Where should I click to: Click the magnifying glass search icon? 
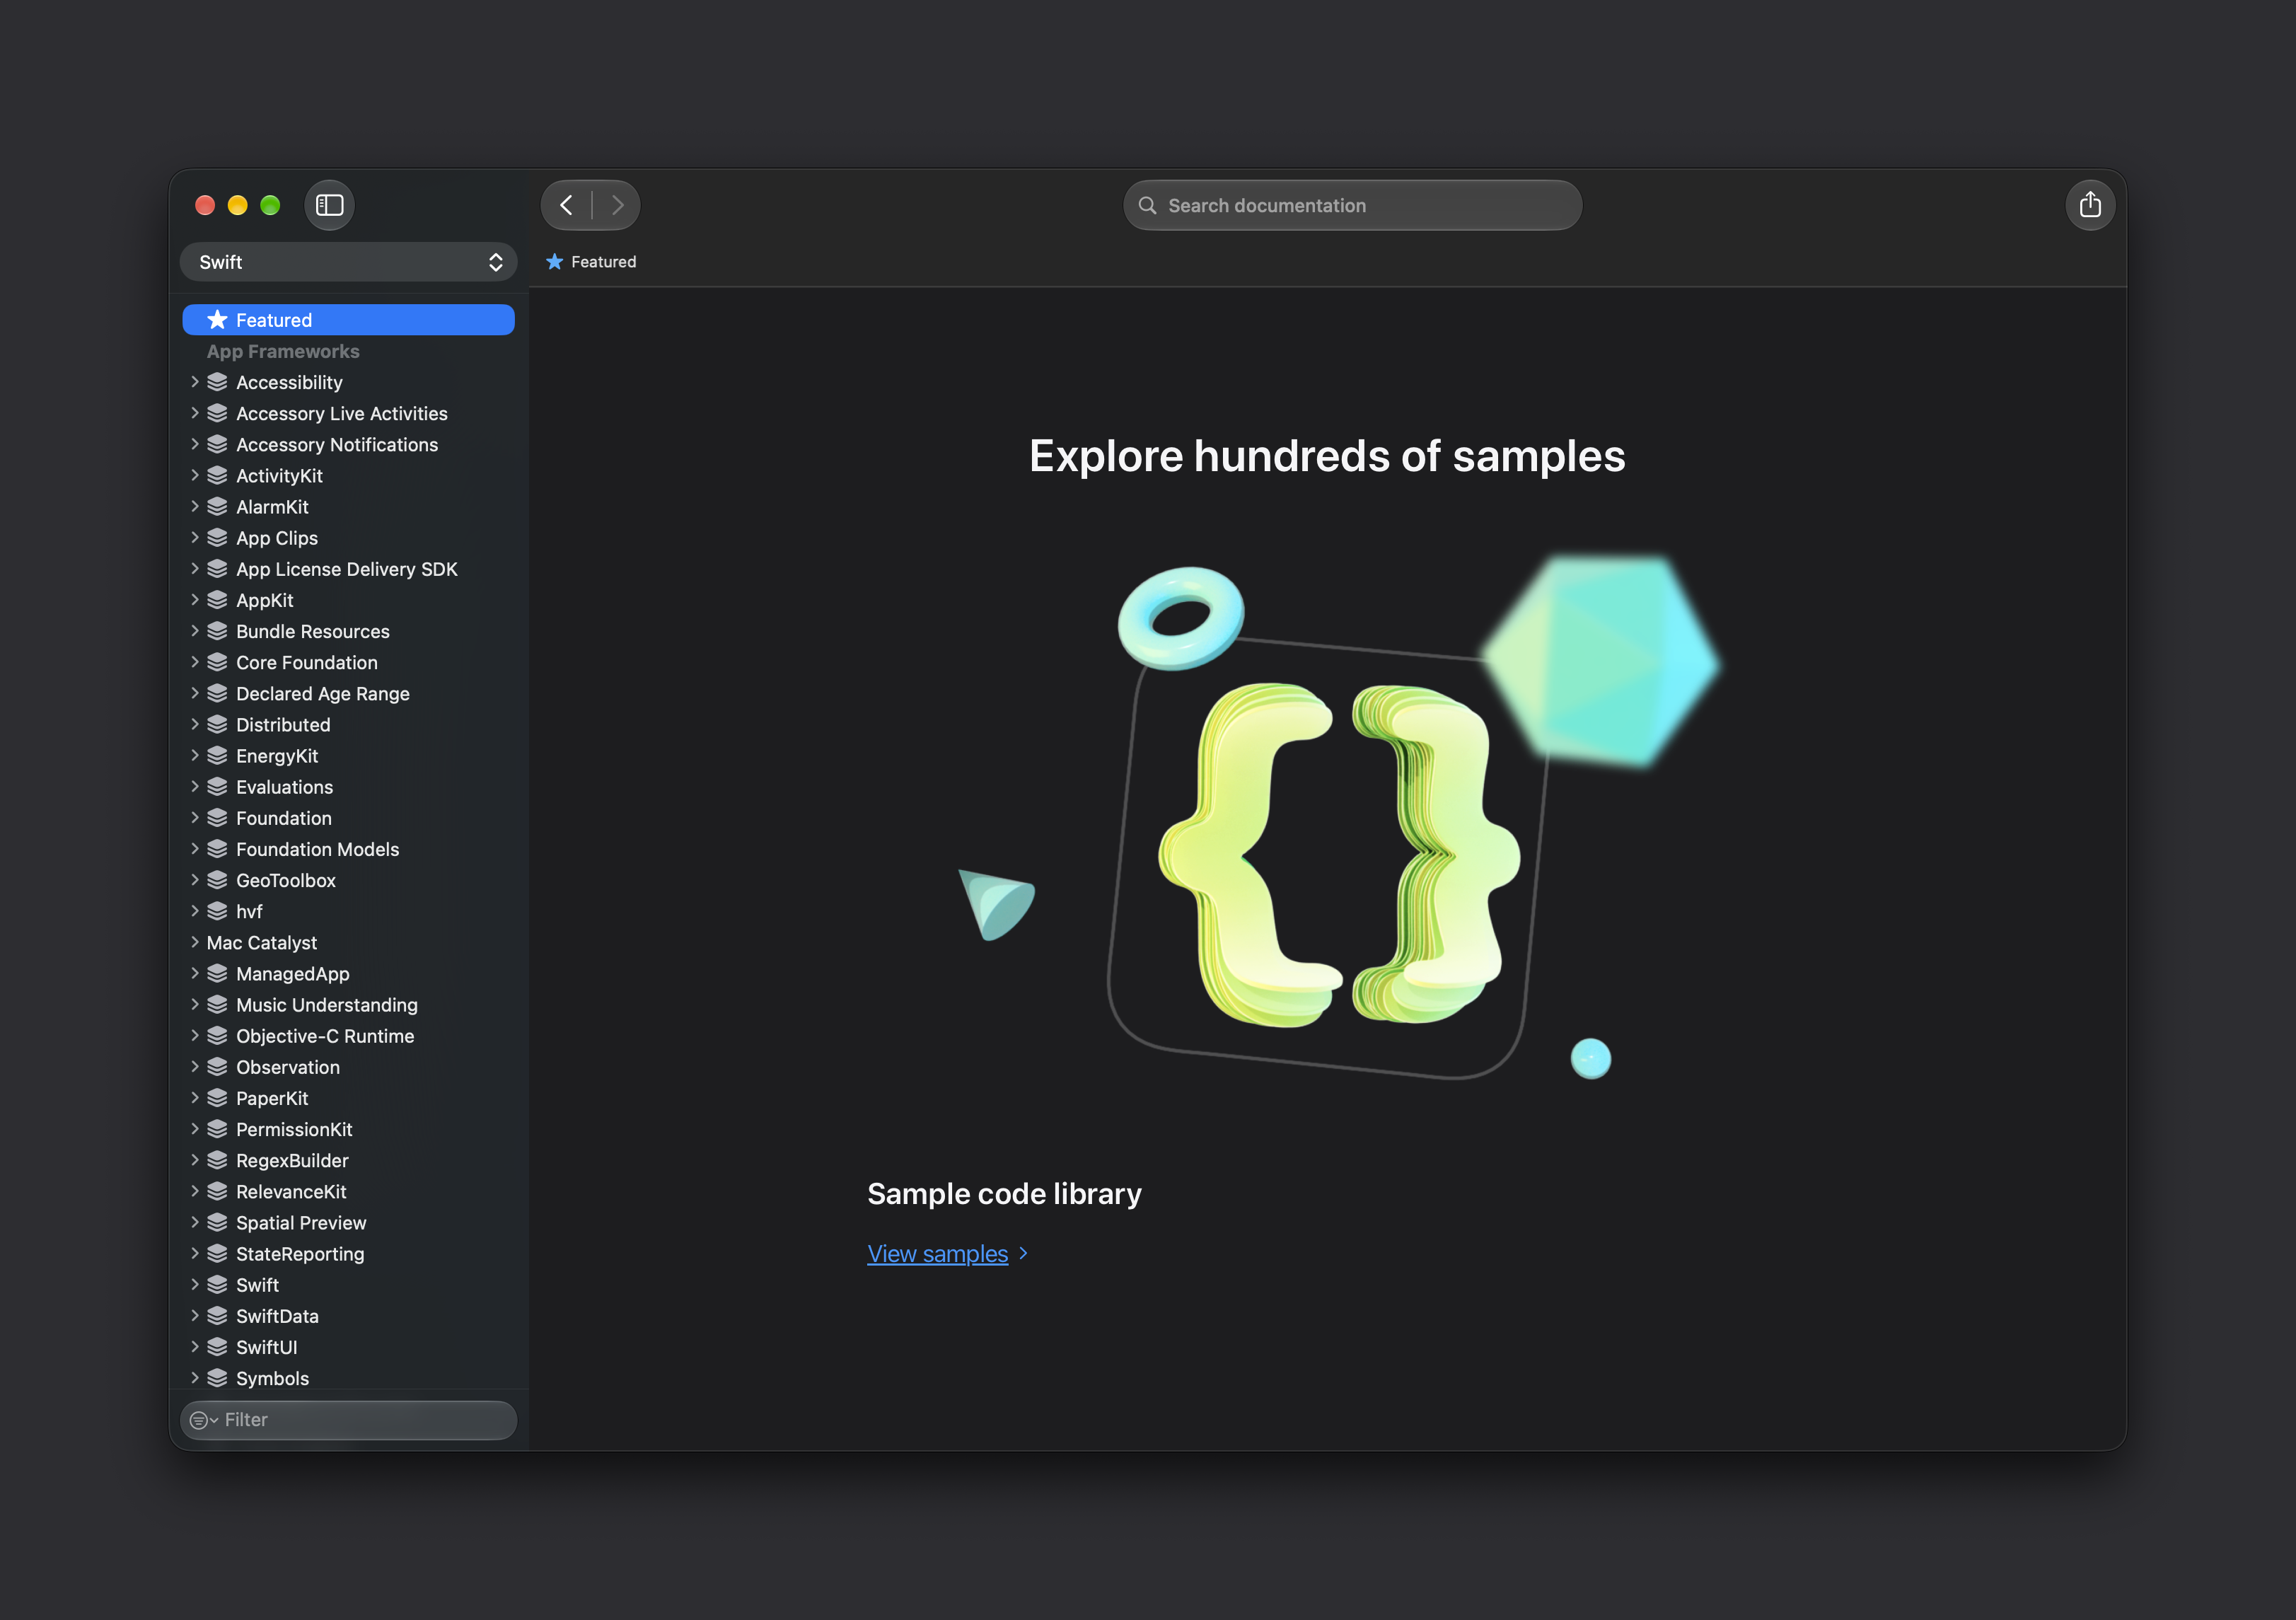[1147, 205]
